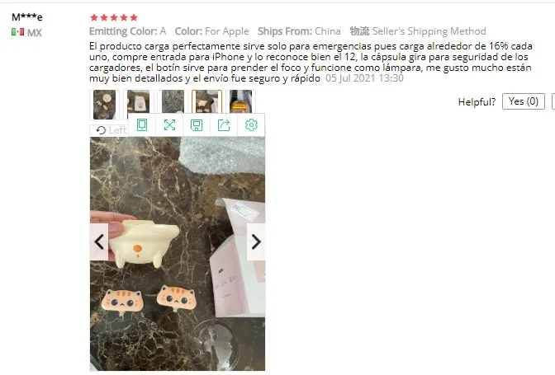The height and width of the screenshot is (375, 555).
Task: Select the highlighted fourth photo thumbnail
Action: coord(207,101)
